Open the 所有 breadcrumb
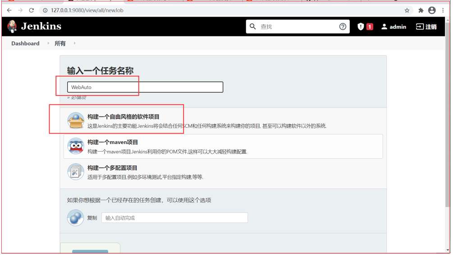The width and height of the screenshot is (453, 255). click(x=60, y=43)
